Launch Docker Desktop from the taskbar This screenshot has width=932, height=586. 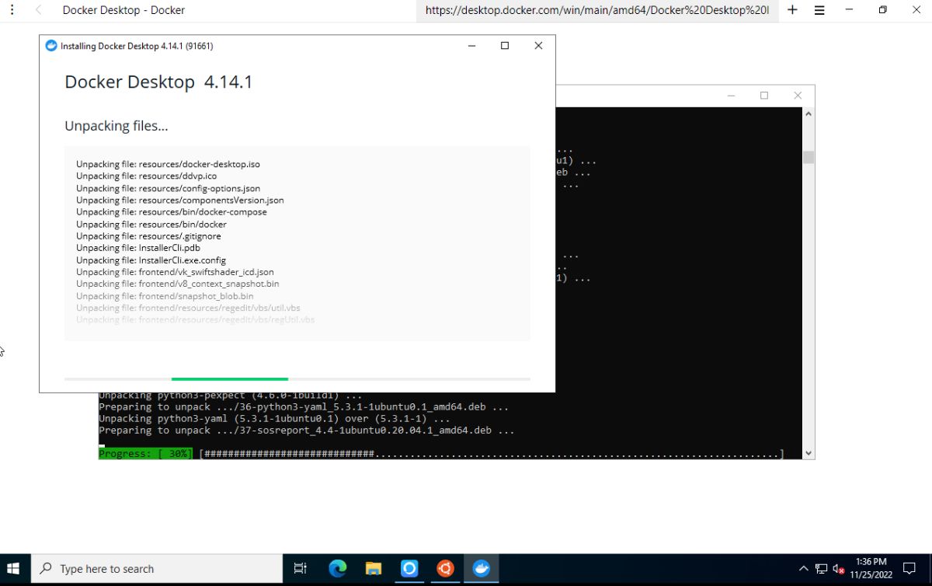pos(481,568)
